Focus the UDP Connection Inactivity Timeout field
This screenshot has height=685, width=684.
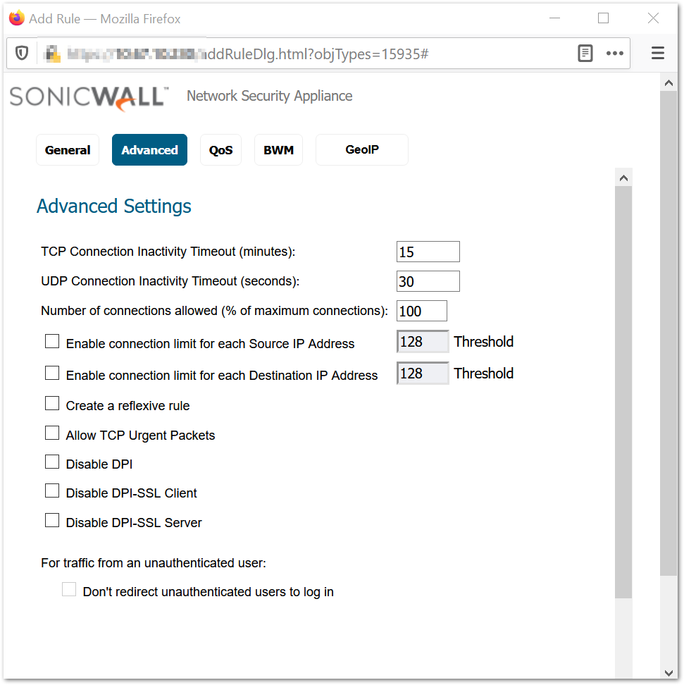pos(428,281)
